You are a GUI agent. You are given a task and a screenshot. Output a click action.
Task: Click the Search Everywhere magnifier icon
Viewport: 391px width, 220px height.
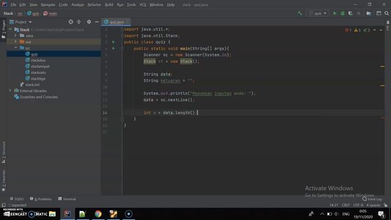tap(387, 13)
